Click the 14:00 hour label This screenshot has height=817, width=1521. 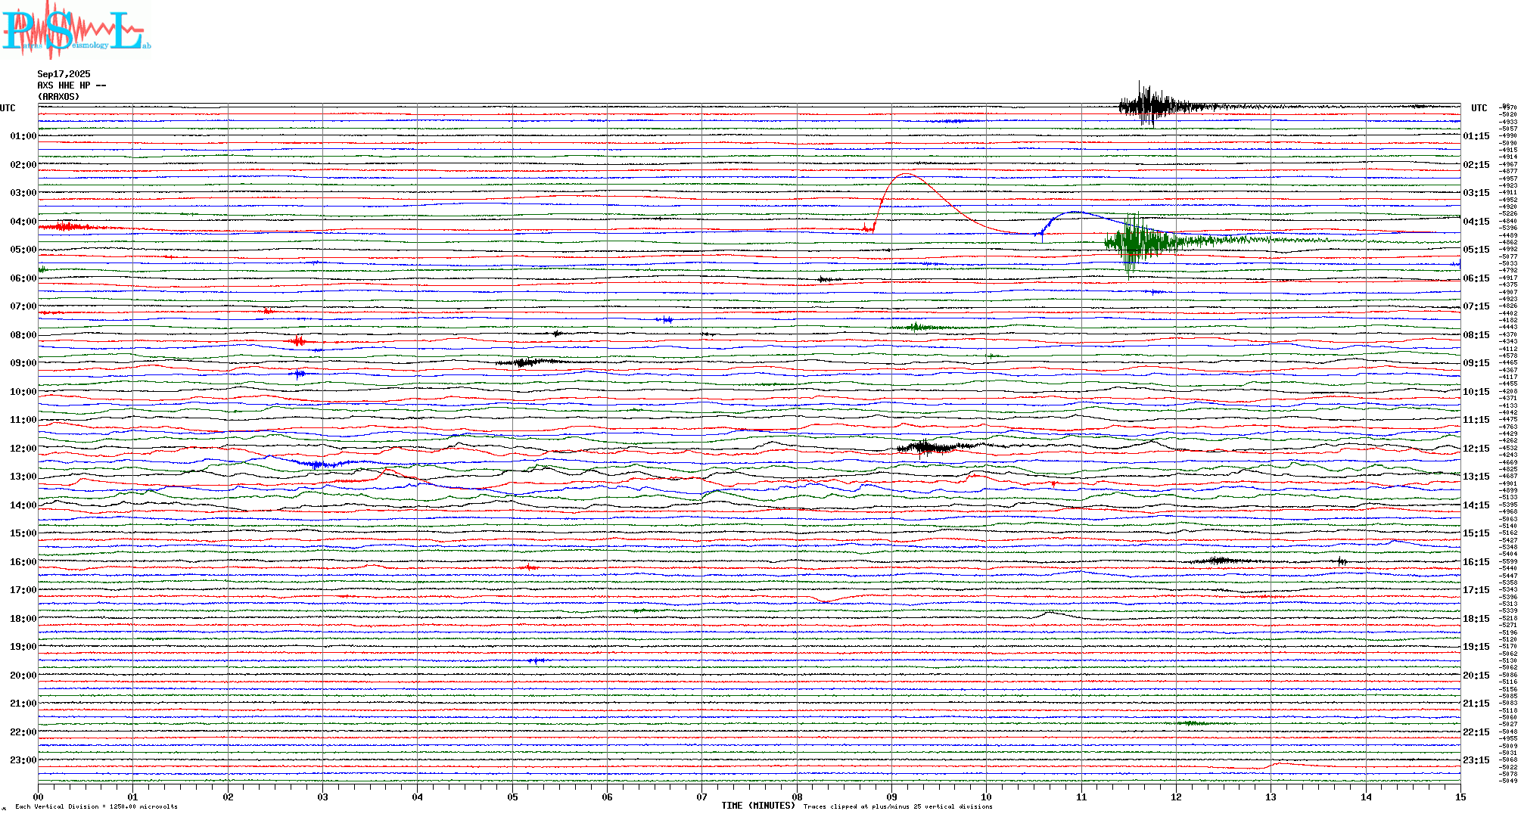[x=23, y=505]
